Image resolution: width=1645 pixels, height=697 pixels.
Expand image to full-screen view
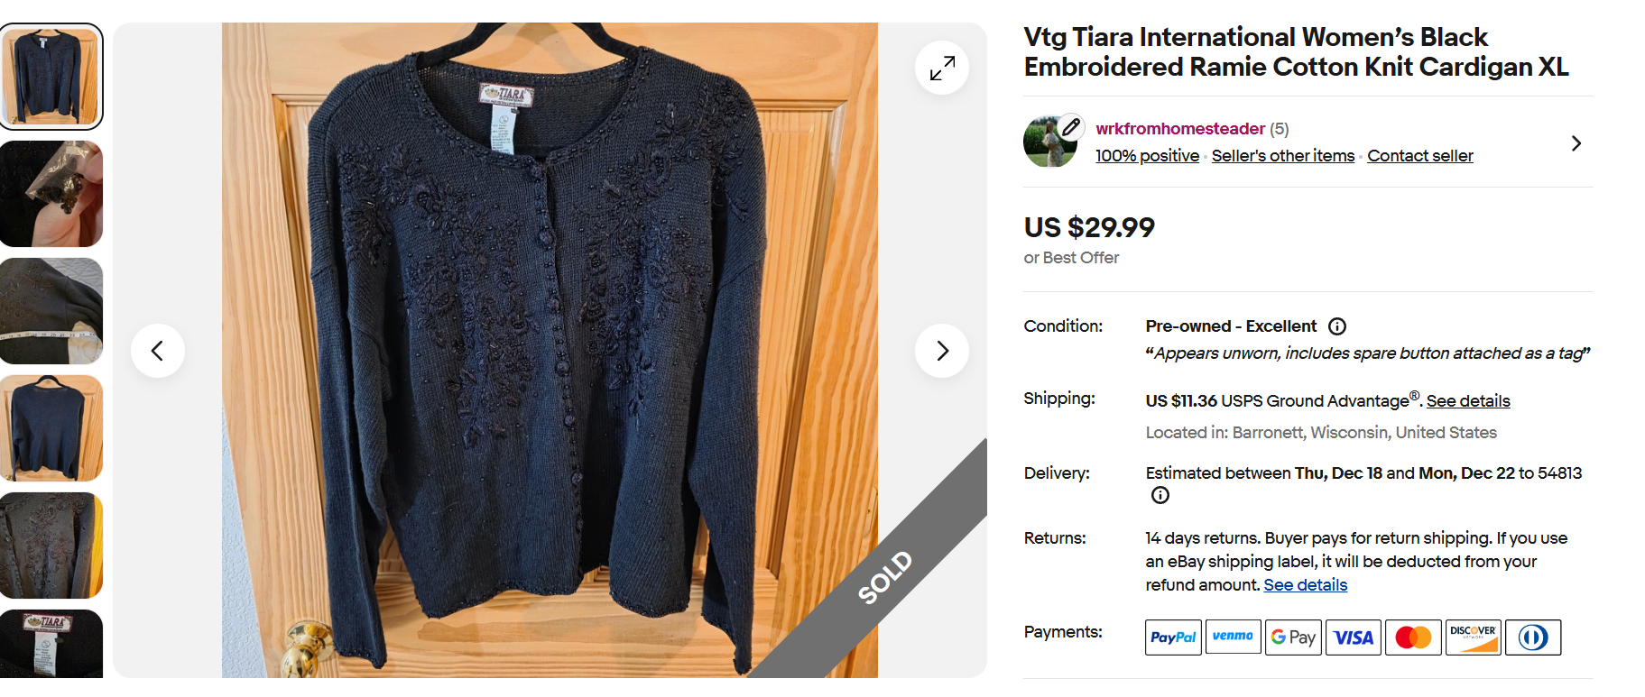point(941,68)
